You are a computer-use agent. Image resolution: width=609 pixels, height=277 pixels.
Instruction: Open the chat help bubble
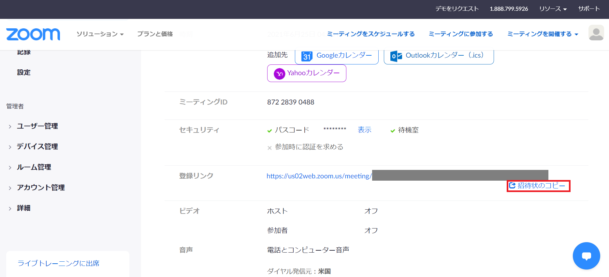pos(586,256)
